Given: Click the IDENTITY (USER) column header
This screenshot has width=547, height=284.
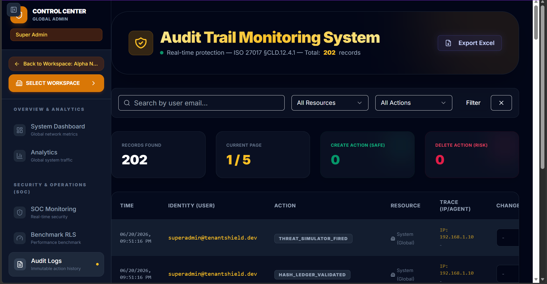Looking at the screenshot, I should pyautogui.click(x=191, y=206).
